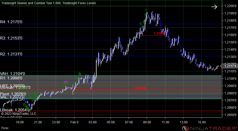Click the 13:00 time axis label

[x=183, y=122]
